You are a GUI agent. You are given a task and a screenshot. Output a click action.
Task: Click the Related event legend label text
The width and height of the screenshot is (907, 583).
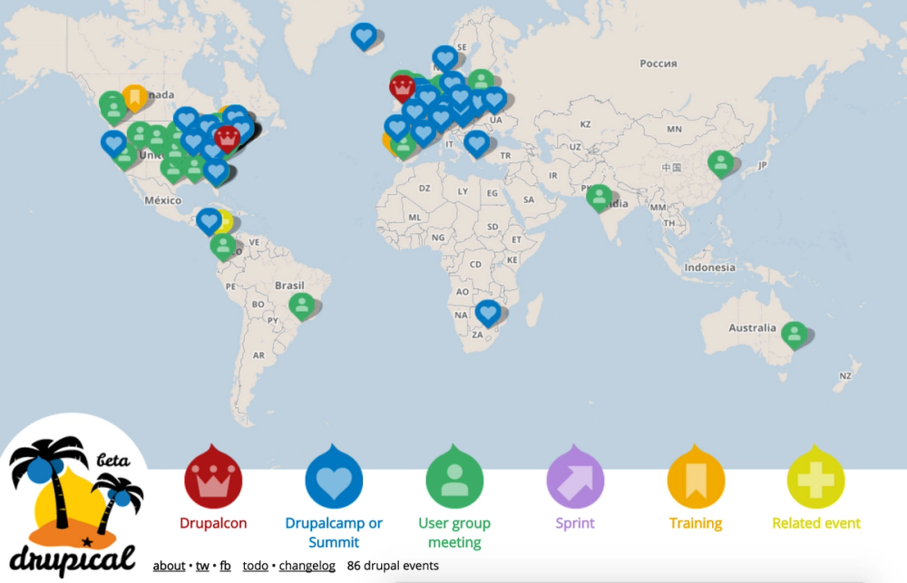816,523
